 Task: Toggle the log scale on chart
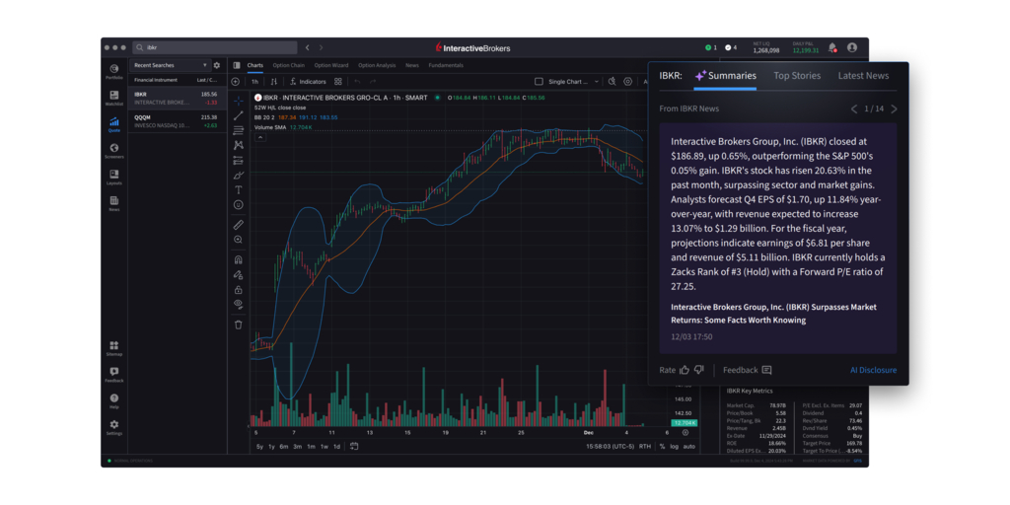tap(674, 446)
